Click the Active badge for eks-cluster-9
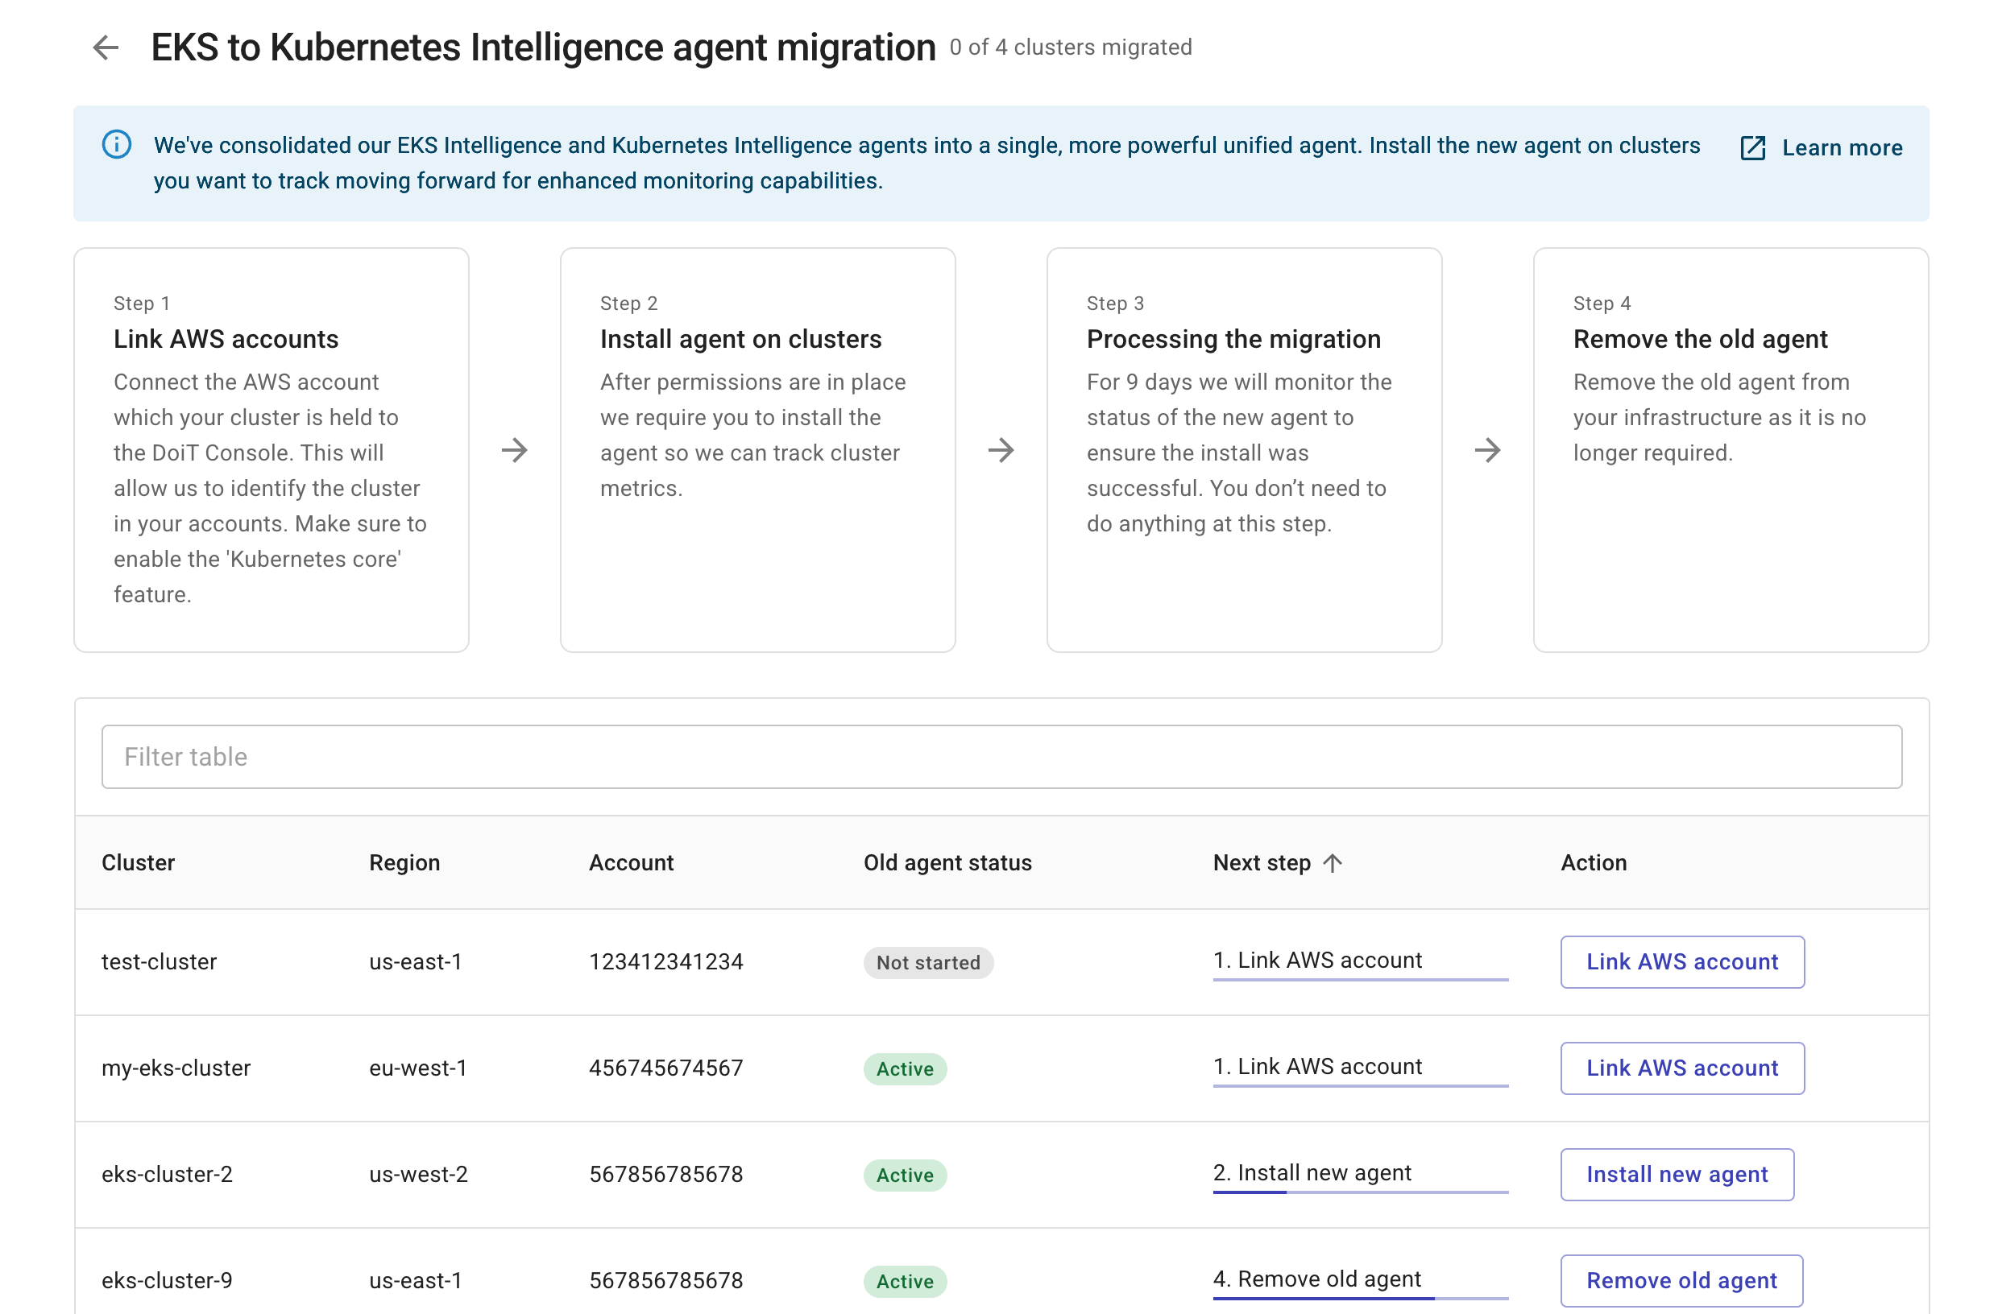 tap(904, 1281)
